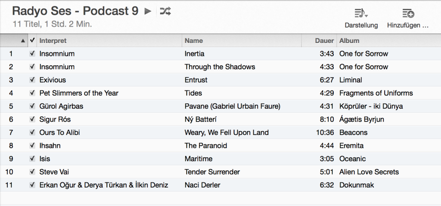441x206 pixels.
Task: Click the Radyo Ses - Podcast 9 title
Action: (x=75, y=11)
